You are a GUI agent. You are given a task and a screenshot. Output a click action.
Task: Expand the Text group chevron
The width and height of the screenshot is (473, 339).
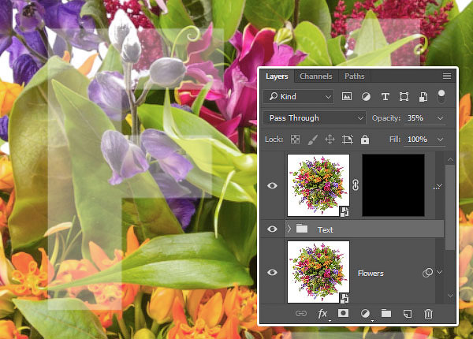(289, 229)
